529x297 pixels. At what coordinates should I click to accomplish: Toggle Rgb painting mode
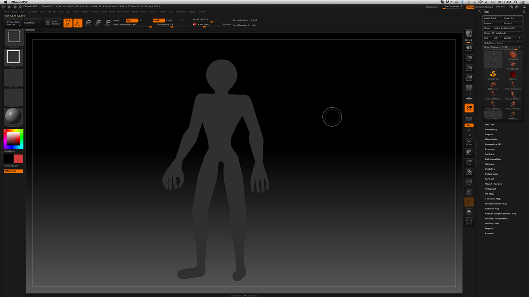(131, 20)
